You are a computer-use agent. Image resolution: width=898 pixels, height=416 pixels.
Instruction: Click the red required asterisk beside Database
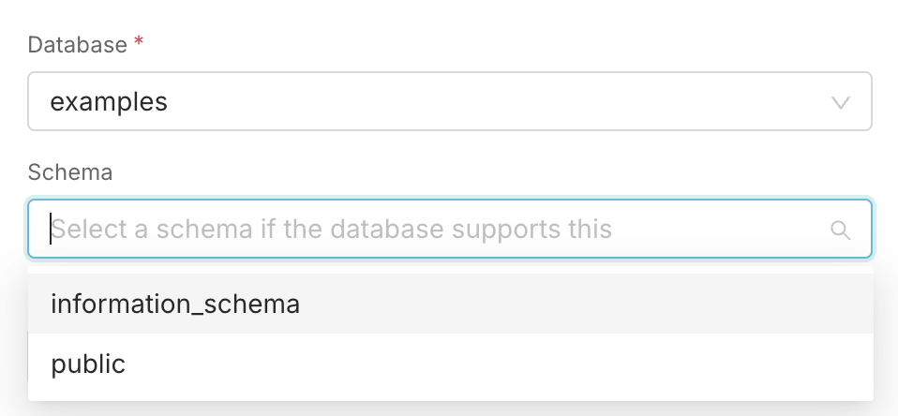tap(138, 43)
